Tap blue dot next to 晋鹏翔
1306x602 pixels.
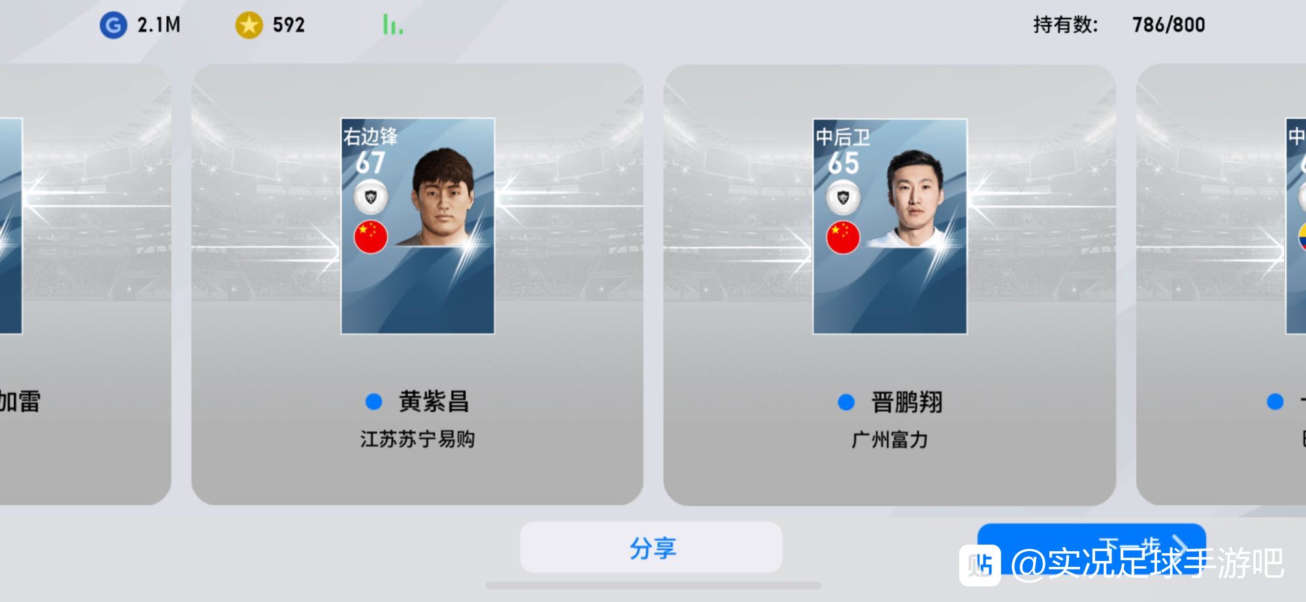tap(846, 402)
